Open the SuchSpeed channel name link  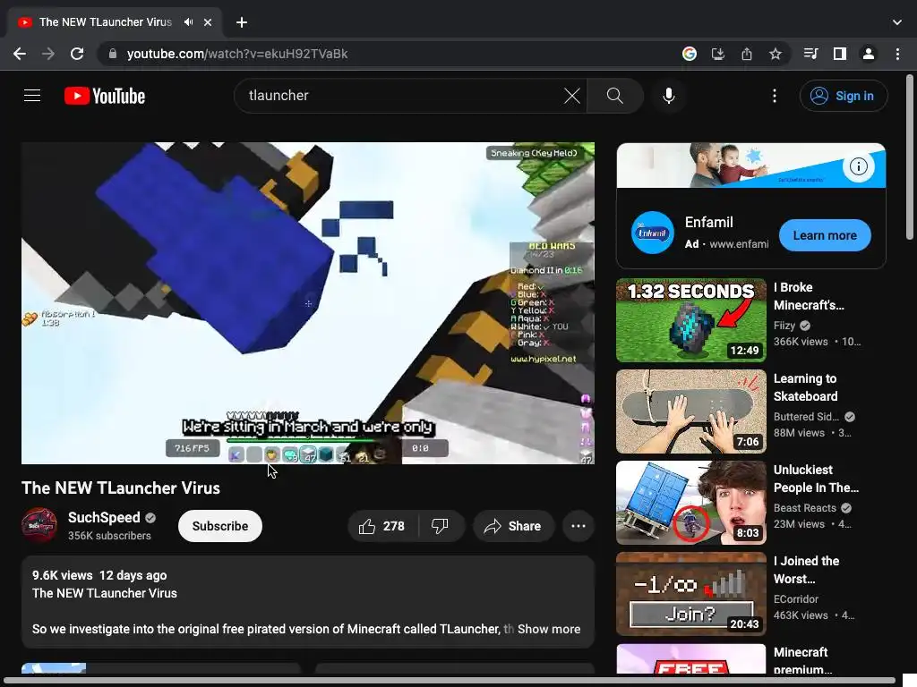pos(104,518)
